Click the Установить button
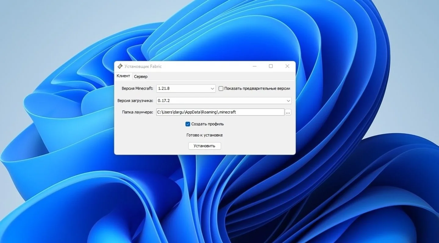The width and height of the screenshot is (439, 243). tap(205, 146)
